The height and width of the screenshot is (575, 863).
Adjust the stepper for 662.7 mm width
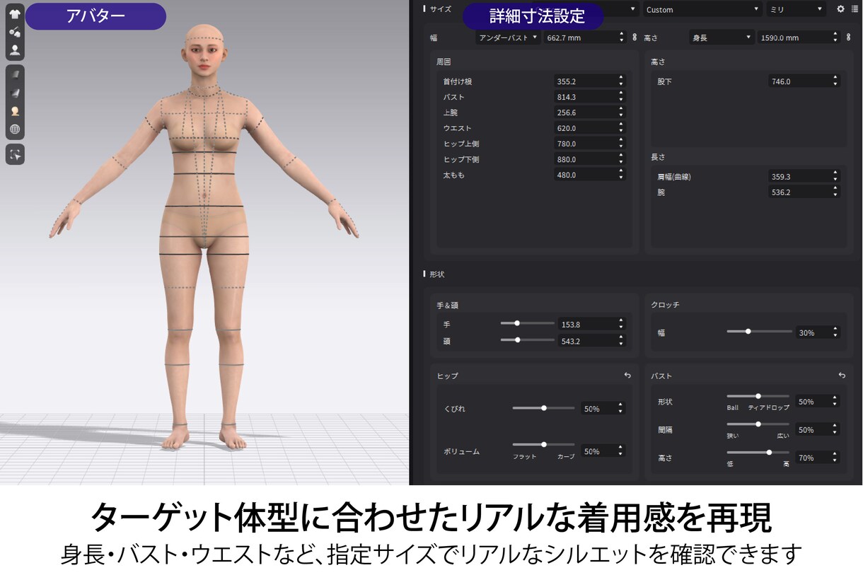[x=621, y=37]
